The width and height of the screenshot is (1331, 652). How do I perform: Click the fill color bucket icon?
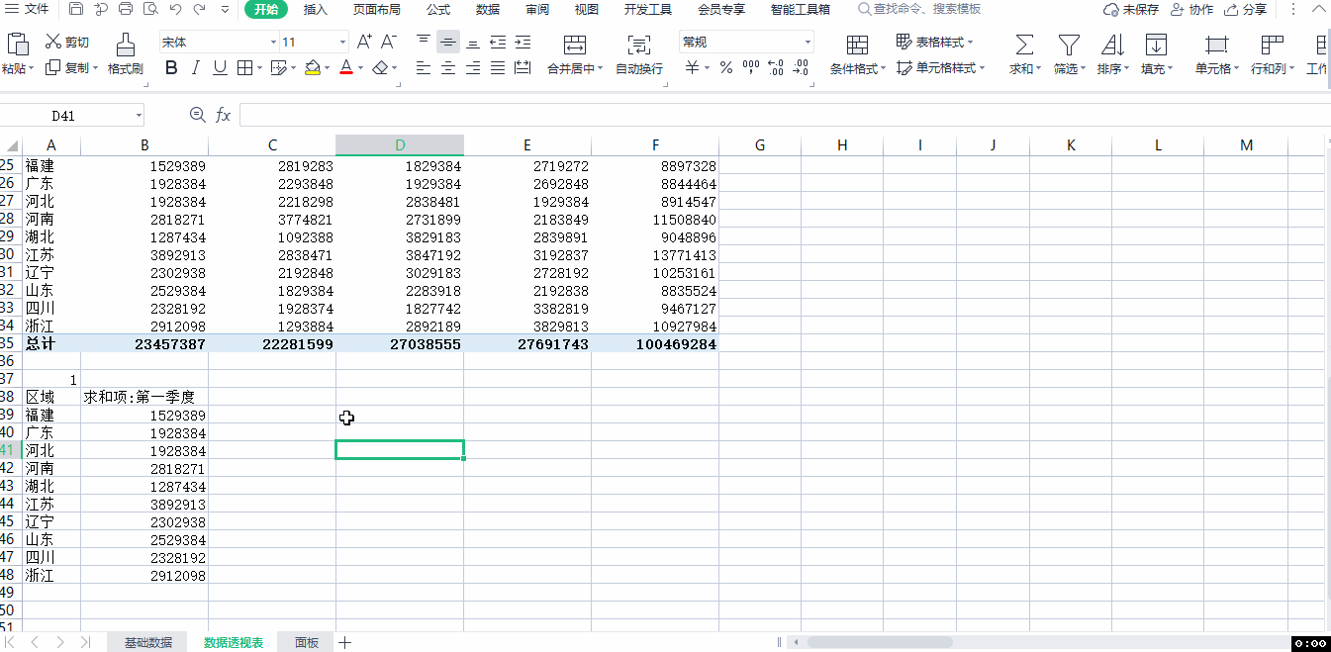tap(313, 68)
